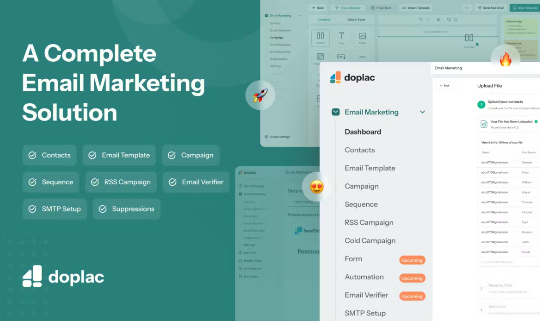Image resolution: width=540 pixels, height=321 pixels.
Task: Open Email Verifier in the sidebar
Action: (366, 295)
